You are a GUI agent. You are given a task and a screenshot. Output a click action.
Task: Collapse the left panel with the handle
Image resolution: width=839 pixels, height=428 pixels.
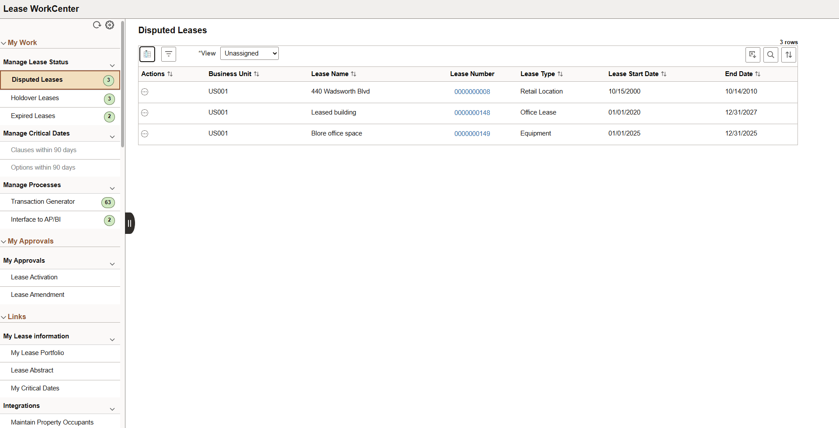(x=130, y=223)
